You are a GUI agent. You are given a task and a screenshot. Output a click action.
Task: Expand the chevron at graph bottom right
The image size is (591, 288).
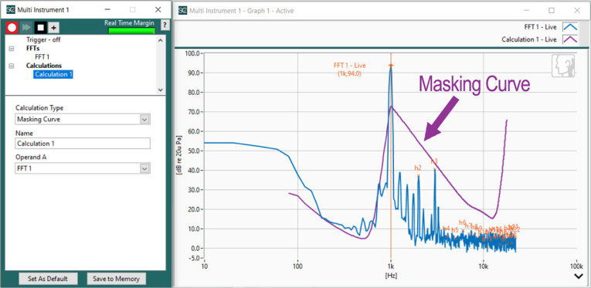pos(579,276)
